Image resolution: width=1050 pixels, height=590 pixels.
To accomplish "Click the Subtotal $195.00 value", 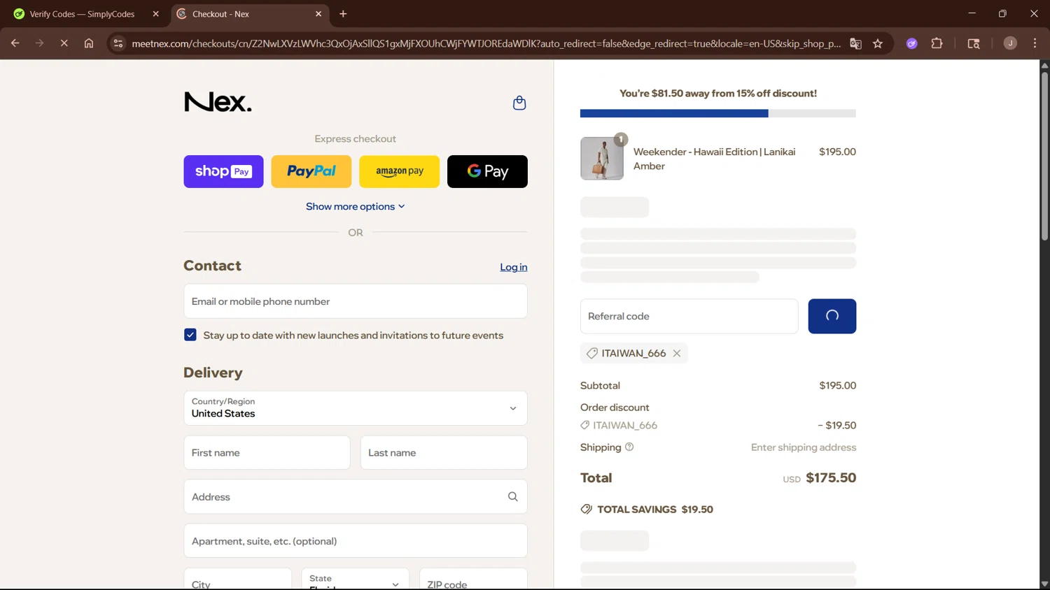I will click(838, 386).
